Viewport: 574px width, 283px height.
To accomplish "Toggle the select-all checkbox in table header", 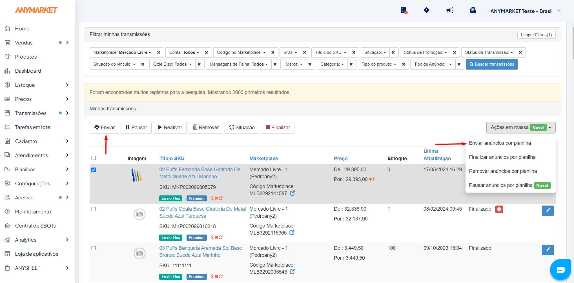I will (94, 158).
